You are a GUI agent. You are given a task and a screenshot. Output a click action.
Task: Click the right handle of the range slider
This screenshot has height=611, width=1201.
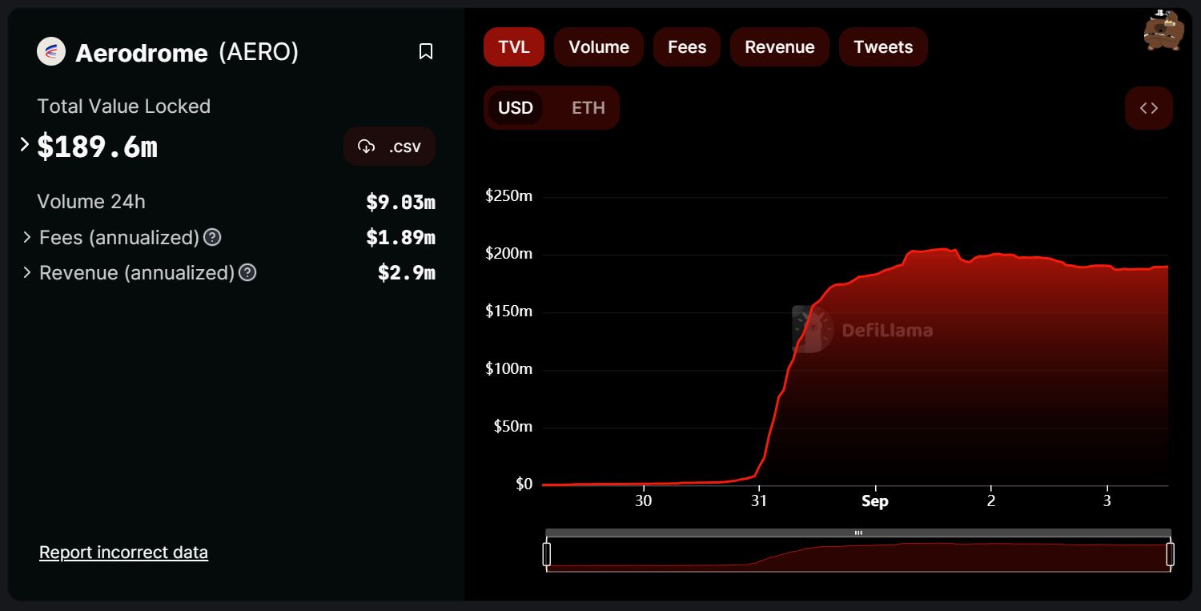point(1171,554)
